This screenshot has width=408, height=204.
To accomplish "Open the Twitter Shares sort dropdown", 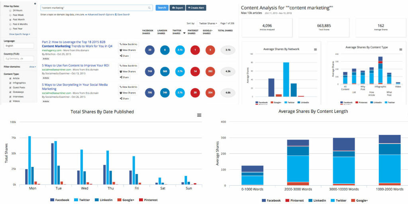I will 208,24.
